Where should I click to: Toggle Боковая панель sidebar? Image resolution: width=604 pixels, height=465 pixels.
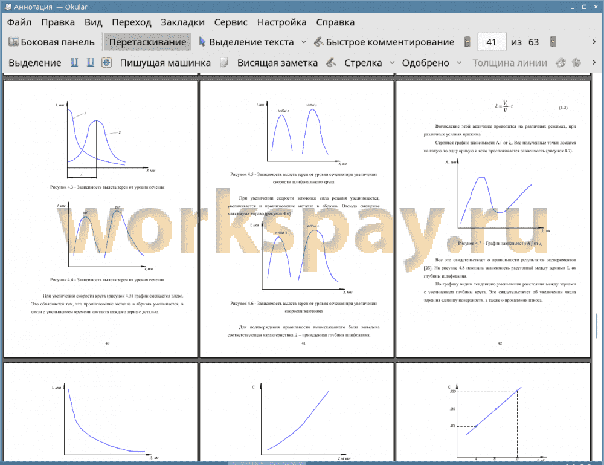51,42
